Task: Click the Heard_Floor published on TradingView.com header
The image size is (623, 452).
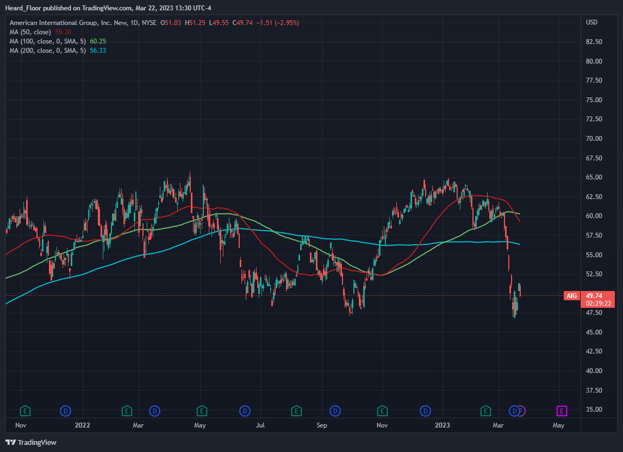Action: pos(108,8)
